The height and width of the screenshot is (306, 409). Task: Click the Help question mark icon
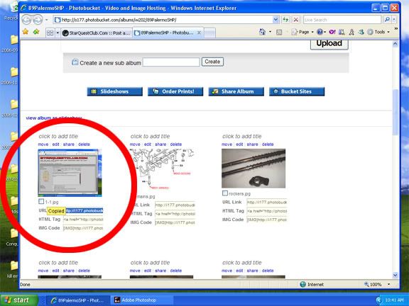(x=320, y=32)
